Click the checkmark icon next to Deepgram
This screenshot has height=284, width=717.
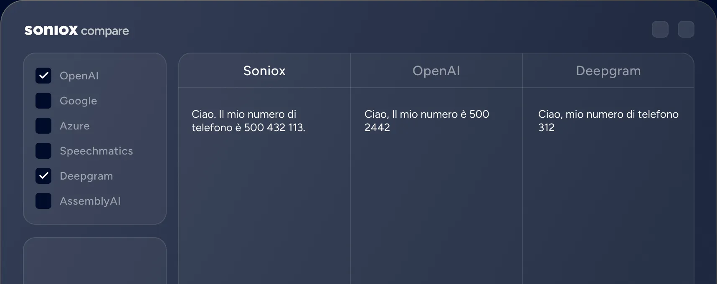(x=43, y=176)
